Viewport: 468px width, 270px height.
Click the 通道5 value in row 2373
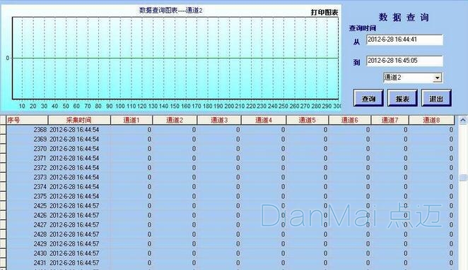(x=325, y=178)
